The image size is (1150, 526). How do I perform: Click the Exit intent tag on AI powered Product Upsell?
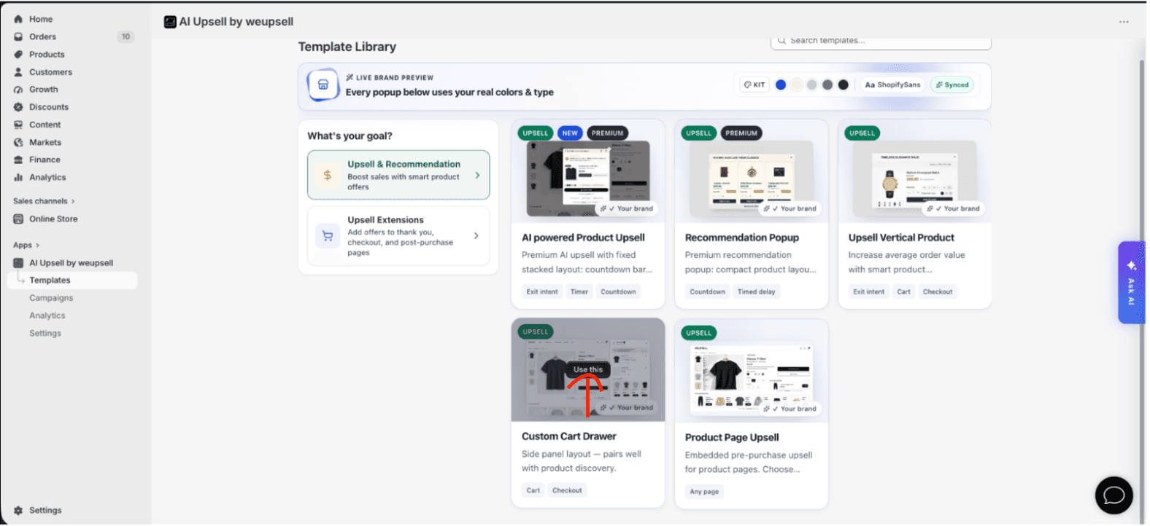pos(543,292)
